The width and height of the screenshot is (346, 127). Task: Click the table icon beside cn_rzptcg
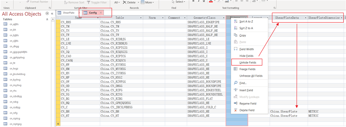point(6,118)
